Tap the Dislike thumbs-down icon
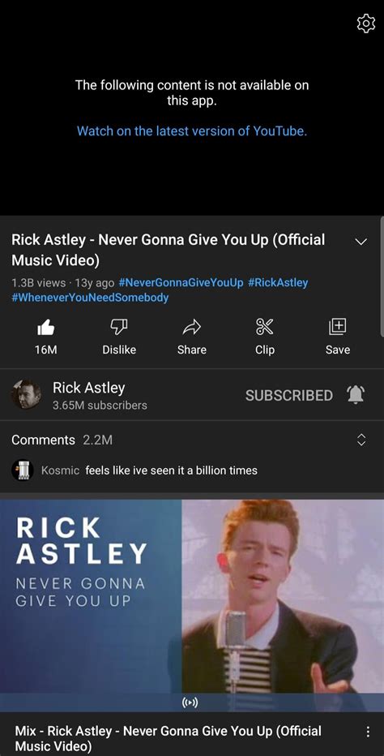The height and width of the screenshot is (756, 384). [119, 328]
